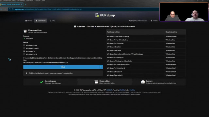The width and height of the screenshot is (209, 117).
Task: Click the padlock site security icon
Action: [12, 9]
